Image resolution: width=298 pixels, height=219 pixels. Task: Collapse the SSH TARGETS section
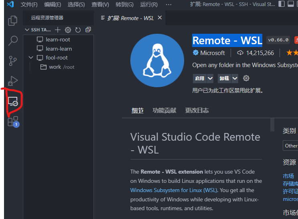[27, 30]
